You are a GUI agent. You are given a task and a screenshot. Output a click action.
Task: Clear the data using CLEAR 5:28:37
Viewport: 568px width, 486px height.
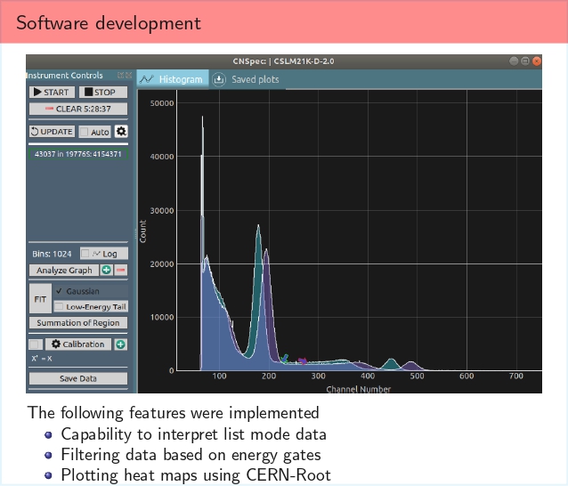point(78,109)
